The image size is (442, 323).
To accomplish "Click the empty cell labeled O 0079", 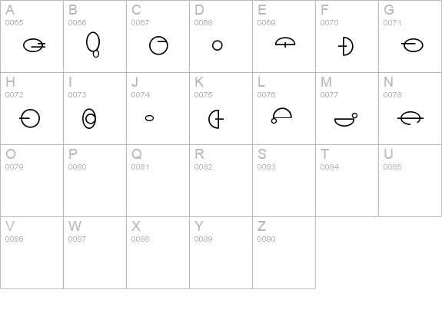I will point(32,180).
